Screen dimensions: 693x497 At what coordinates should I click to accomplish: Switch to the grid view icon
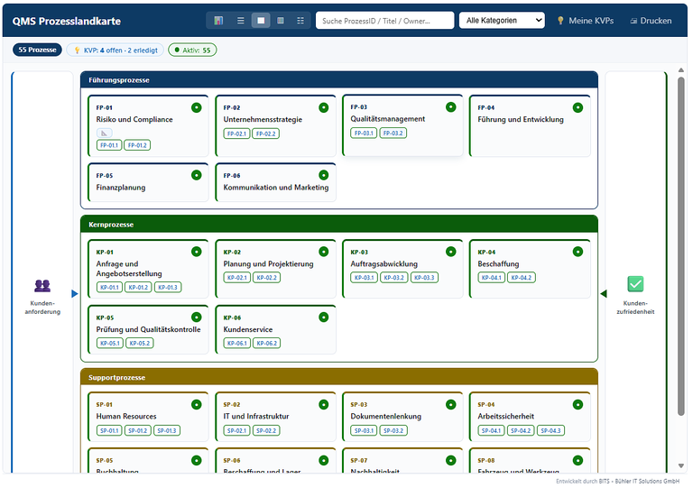click(x=300, y=21)
